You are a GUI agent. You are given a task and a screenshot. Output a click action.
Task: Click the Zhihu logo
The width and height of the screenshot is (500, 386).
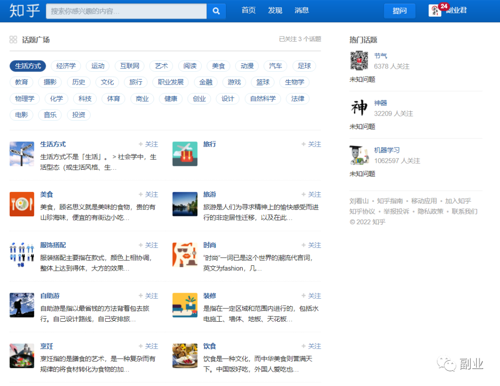[x=24, y=11]
